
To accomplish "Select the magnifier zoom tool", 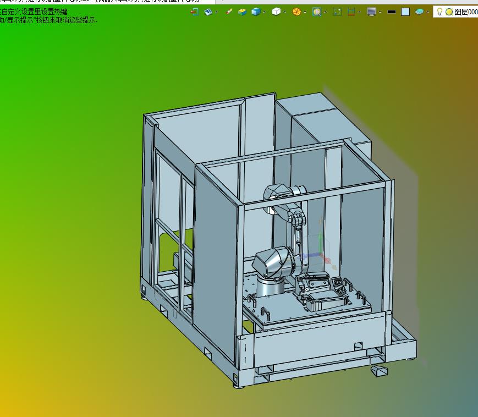I will pos(317,12).
